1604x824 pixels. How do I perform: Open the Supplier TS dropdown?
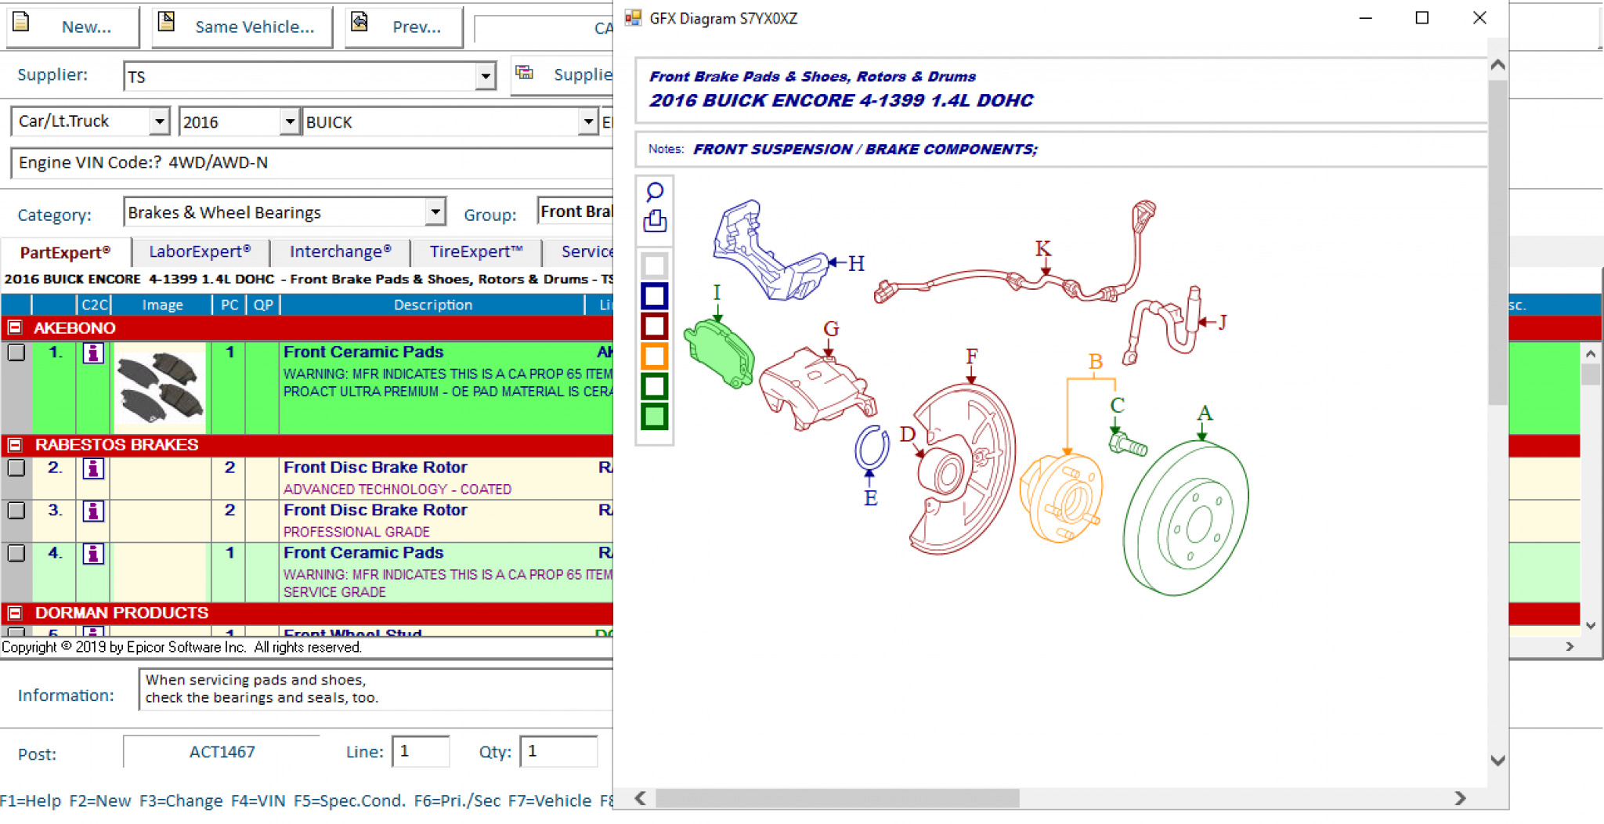coord(486,76)
